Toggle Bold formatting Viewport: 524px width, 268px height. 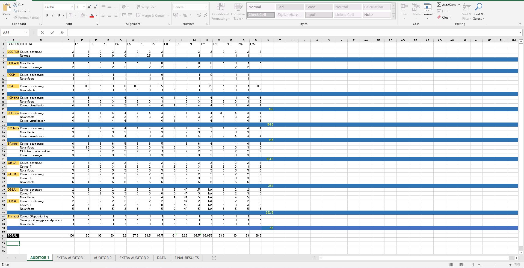click(47, 16)
